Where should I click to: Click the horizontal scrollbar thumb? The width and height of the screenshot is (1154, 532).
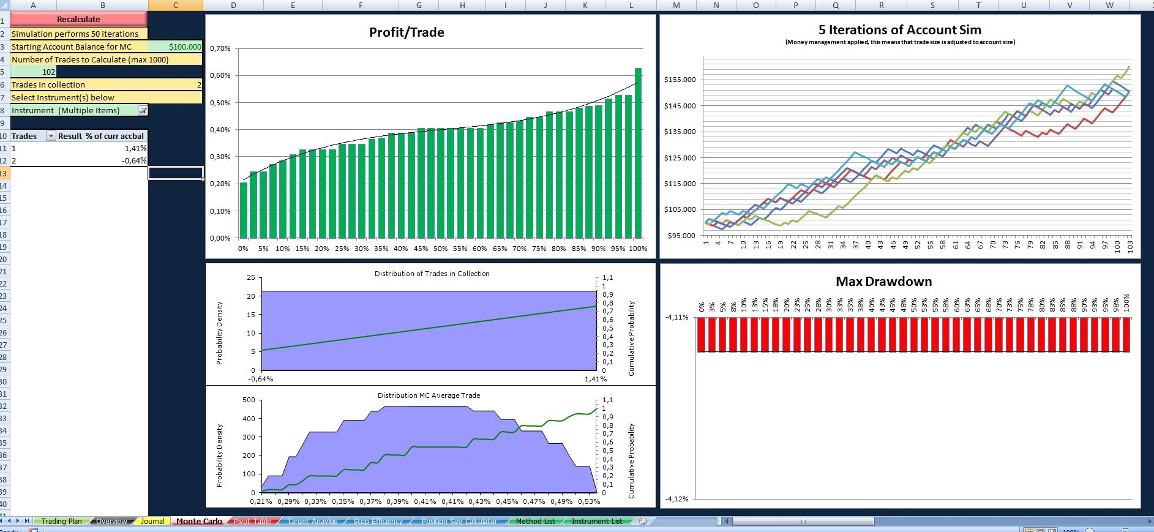click(803, 522)
